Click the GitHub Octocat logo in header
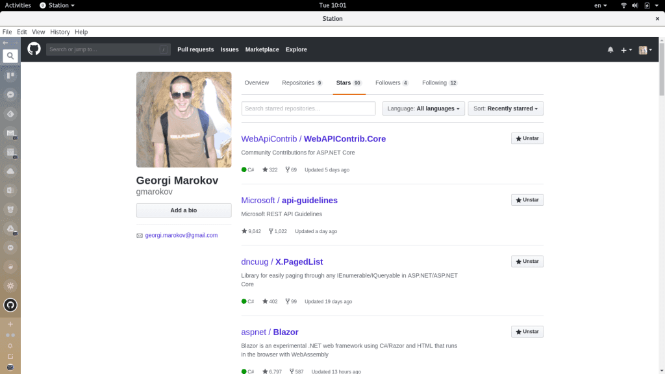Viewport: 665px width, 374px height. pyautogui.click(x=34, y=49)
